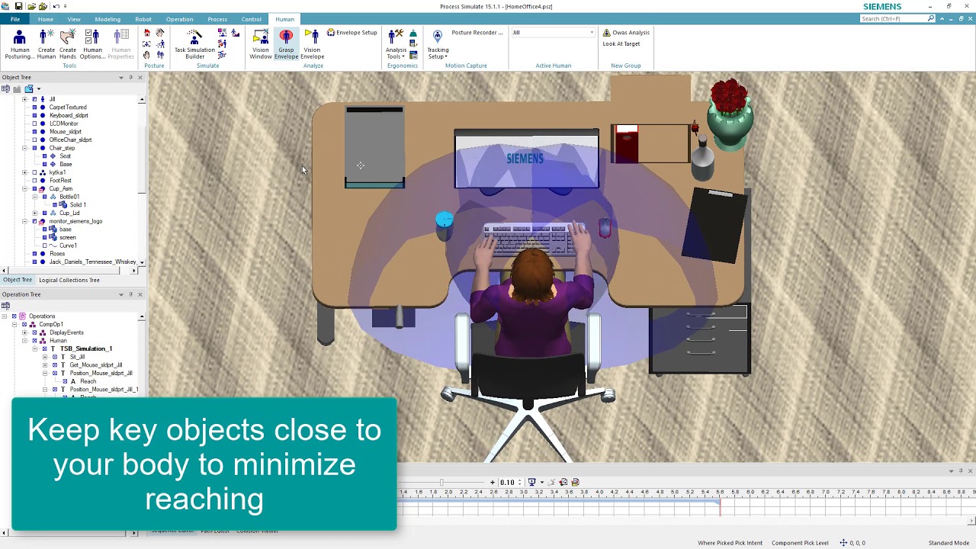Click the red house icon in the Posture group
The height and width of the screenshot is (549, 976).
(147, 33)
